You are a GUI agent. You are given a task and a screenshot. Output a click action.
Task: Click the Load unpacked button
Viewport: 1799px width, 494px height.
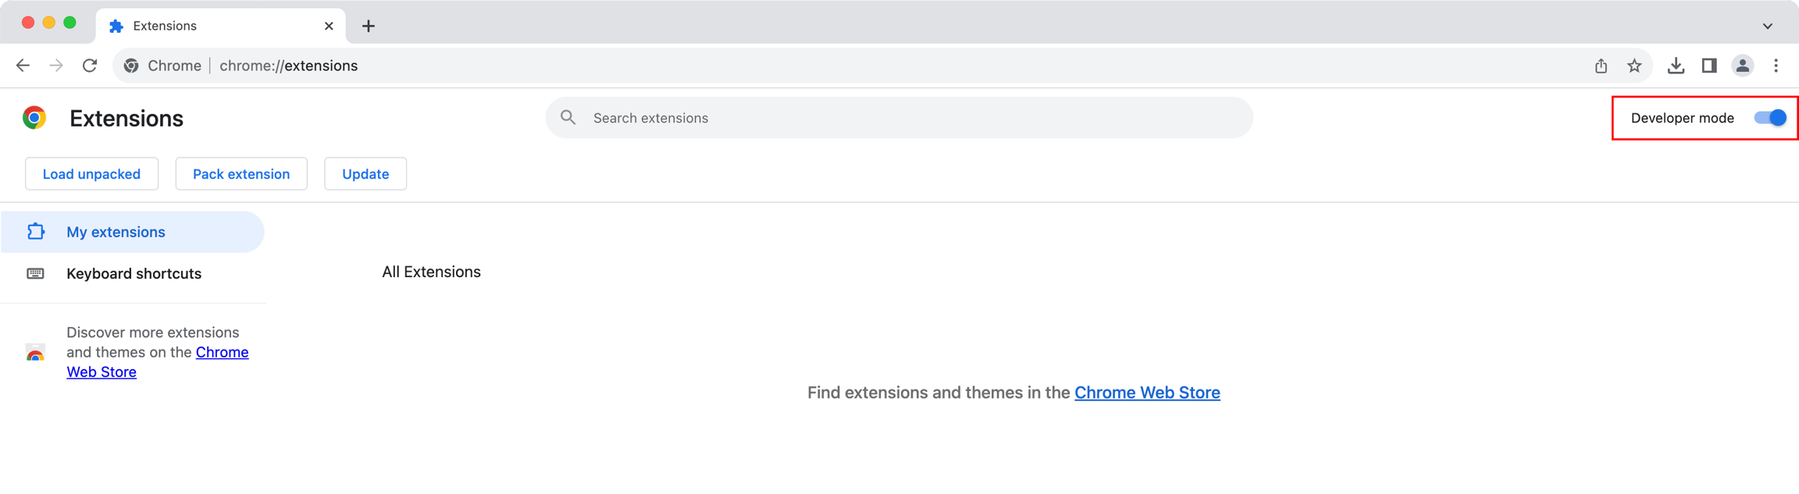click(x=91, y=174)
